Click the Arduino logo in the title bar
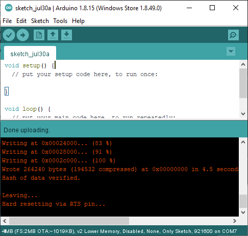The image size is (248, 236). point(9,8)
